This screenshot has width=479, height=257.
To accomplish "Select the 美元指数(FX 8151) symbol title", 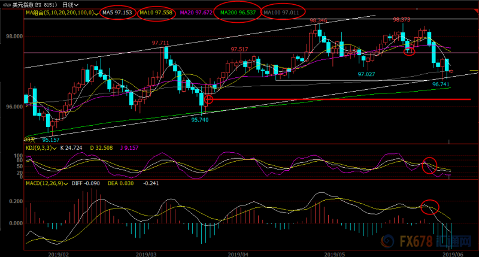I will 34,5.
